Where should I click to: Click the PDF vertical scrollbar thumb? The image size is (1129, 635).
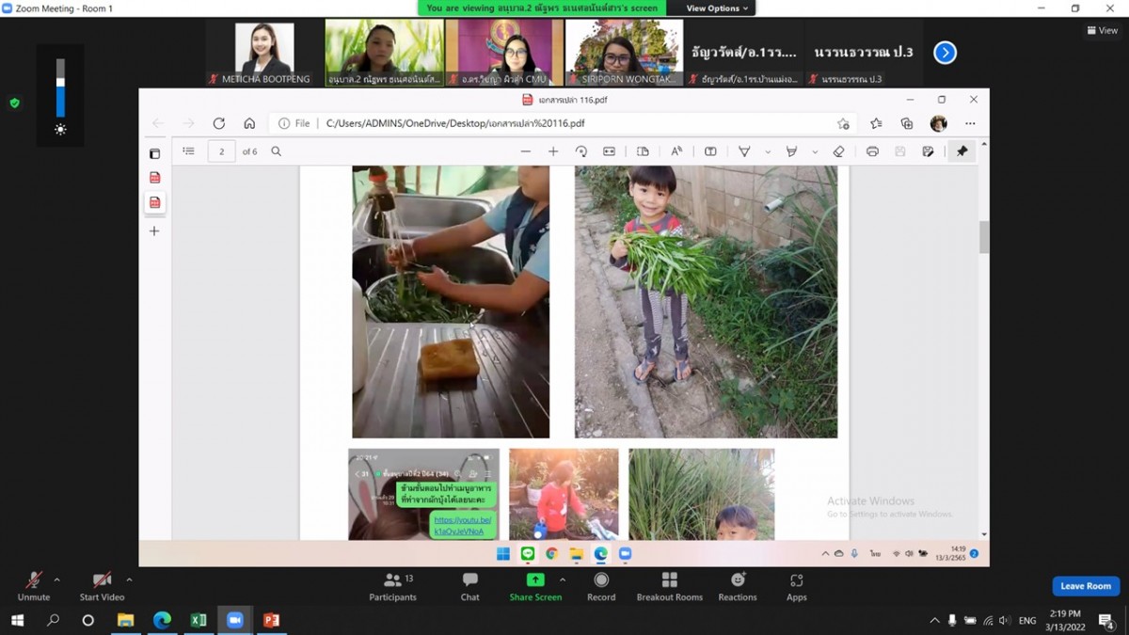click(x=984, y=237)
